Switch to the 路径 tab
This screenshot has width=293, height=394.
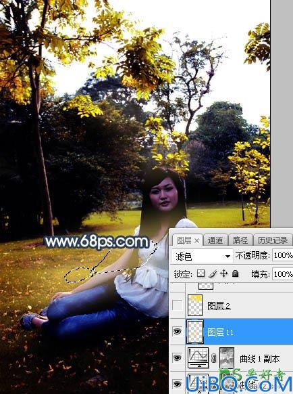(x=240, y=241)
